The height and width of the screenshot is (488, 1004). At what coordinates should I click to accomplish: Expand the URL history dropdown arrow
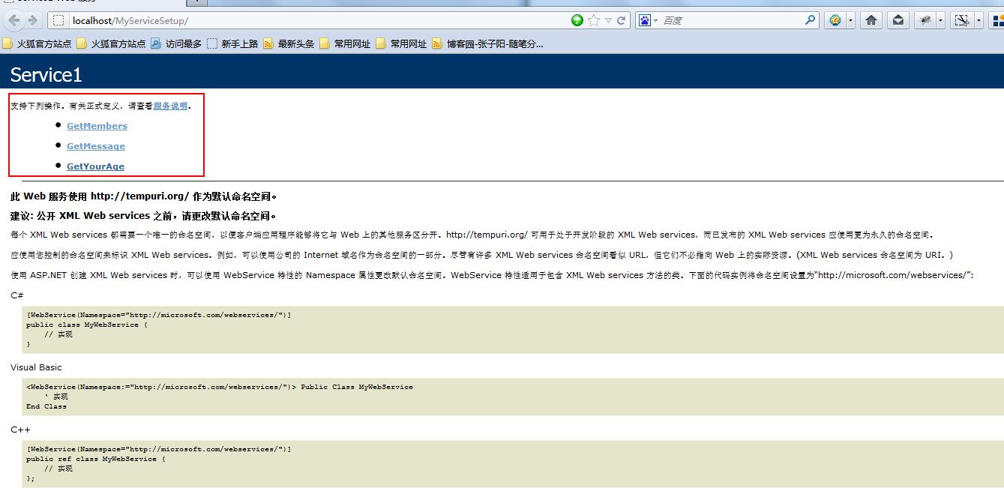click(x=608, y=21)
